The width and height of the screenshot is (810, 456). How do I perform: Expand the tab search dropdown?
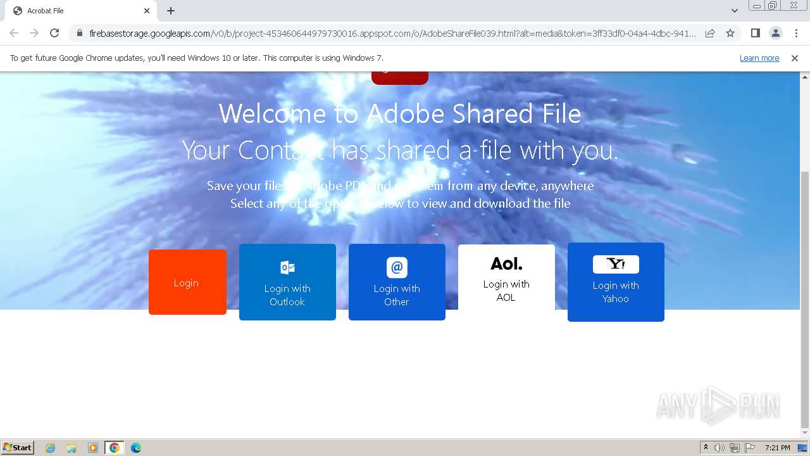(734, 11)
